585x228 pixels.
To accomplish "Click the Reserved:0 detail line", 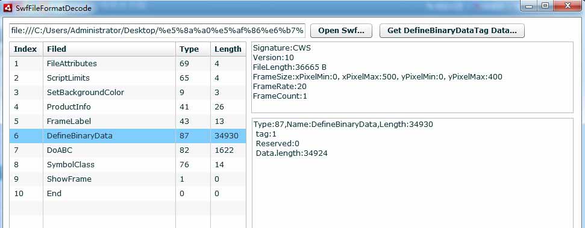I will [278, 144].
